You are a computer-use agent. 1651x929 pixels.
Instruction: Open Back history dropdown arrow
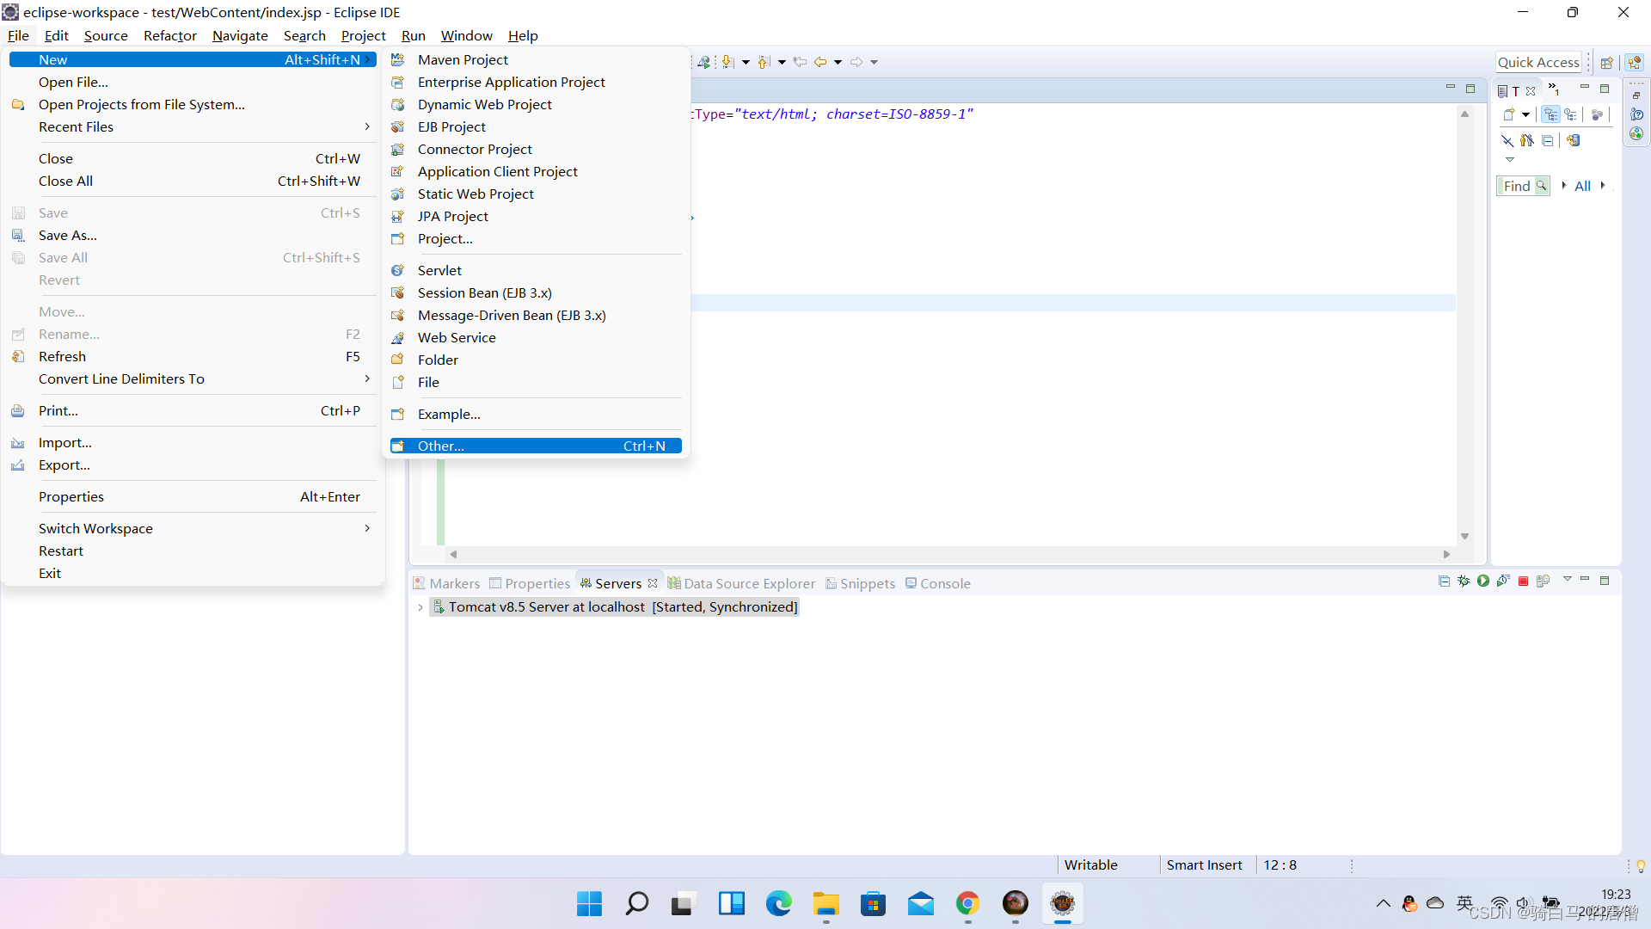coord(838,62)
